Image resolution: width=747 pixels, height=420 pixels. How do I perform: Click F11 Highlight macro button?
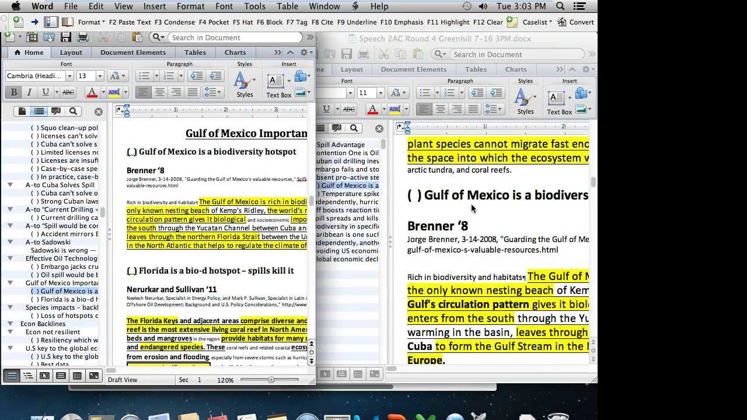pyautogui.click(x=448, y=22)
